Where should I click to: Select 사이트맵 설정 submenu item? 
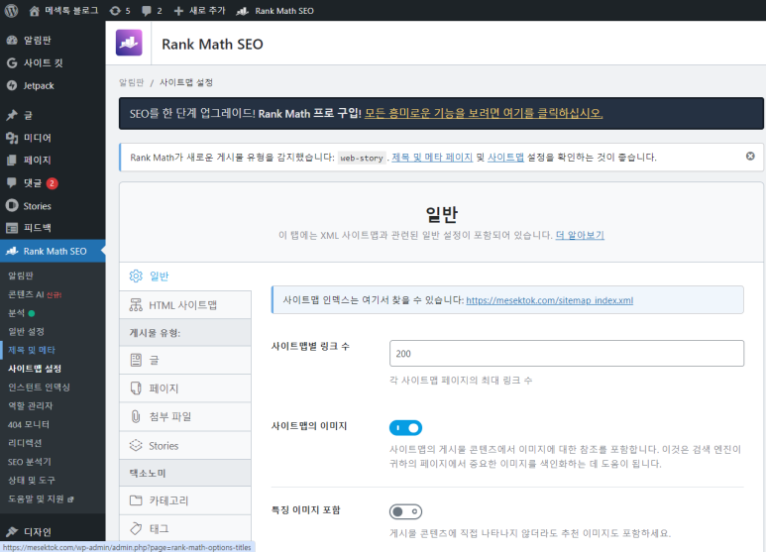[35, 369]
